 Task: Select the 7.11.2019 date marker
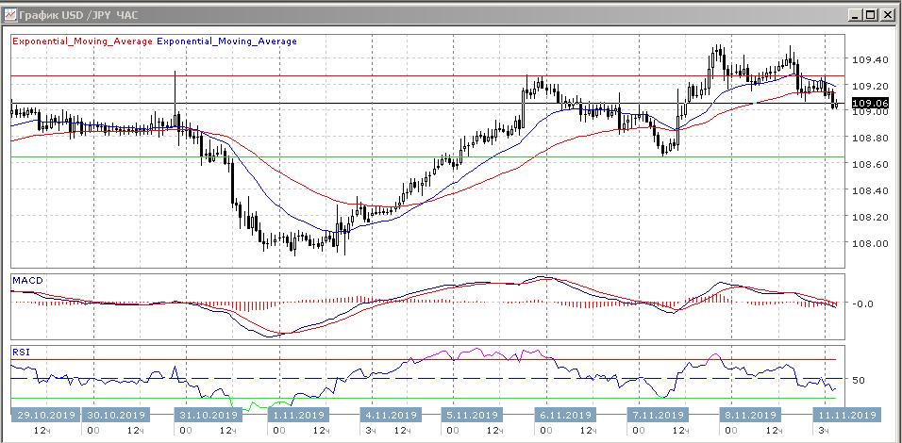click(659, 415)
